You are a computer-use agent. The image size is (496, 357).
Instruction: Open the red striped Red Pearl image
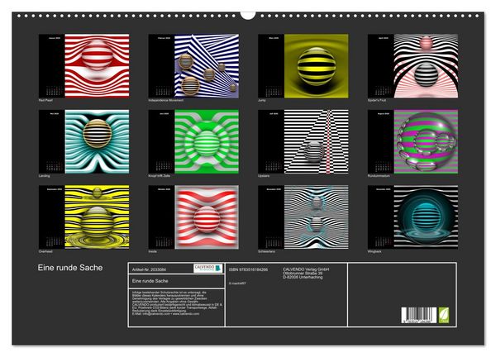(x=97, y=66)
